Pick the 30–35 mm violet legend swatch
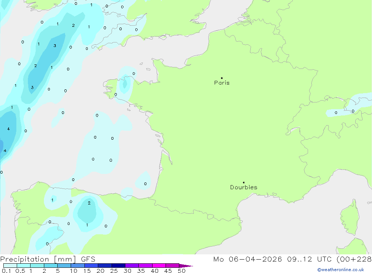 (132, 266)
